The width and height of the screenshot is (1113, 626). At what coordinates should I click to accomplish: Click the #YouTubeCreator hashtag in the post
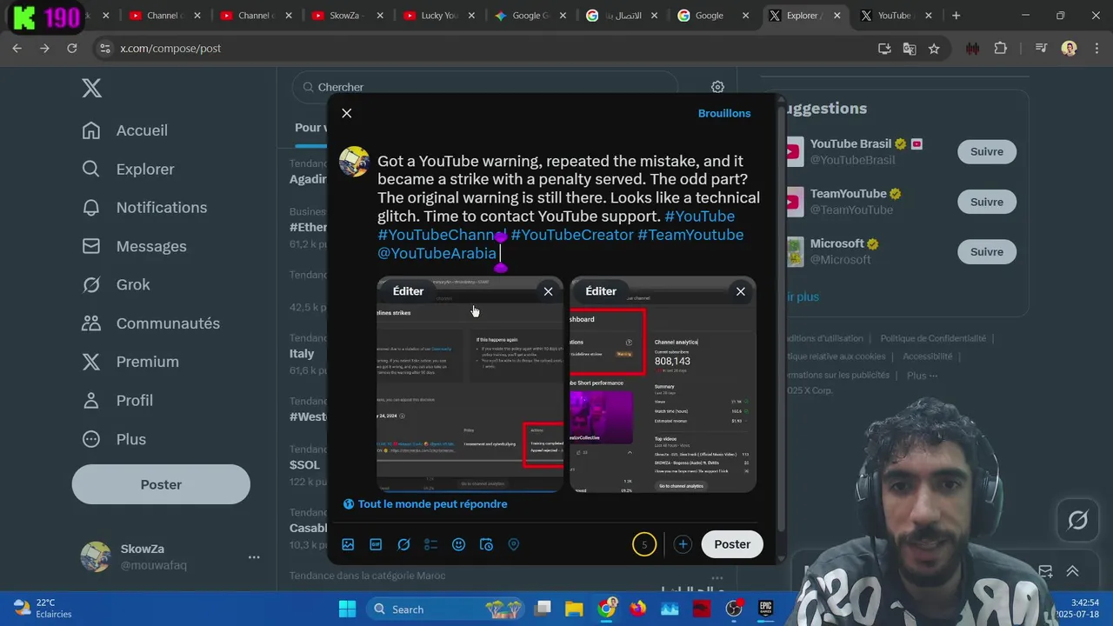[571, 235]
